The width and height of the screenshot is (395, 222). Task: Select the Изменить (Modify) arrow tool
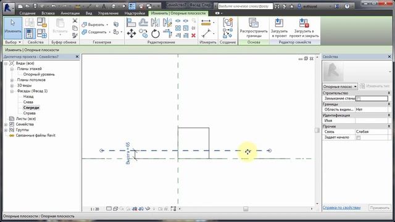pos(12,28)
